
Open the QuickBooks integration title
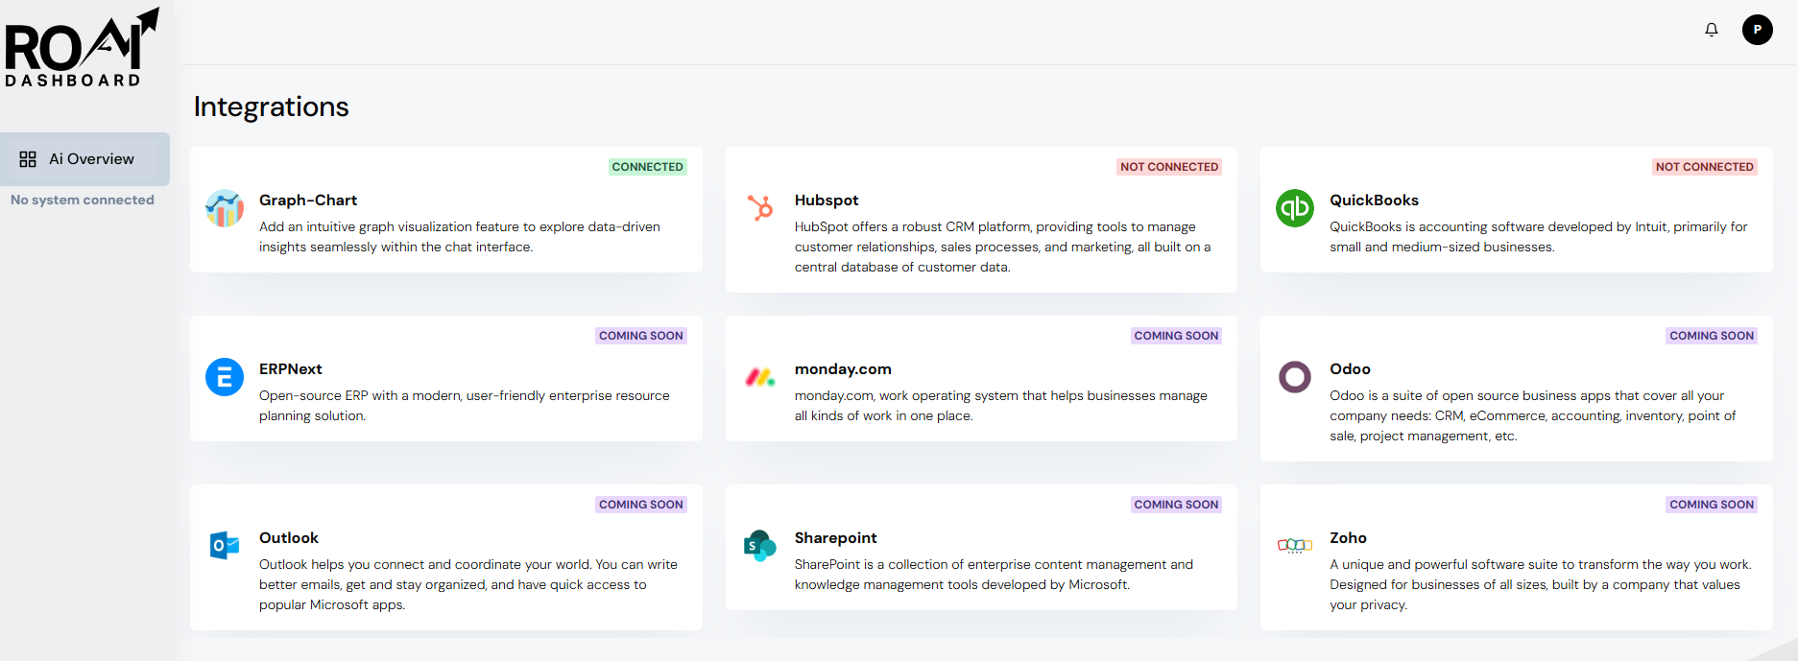coord(1374,201)
